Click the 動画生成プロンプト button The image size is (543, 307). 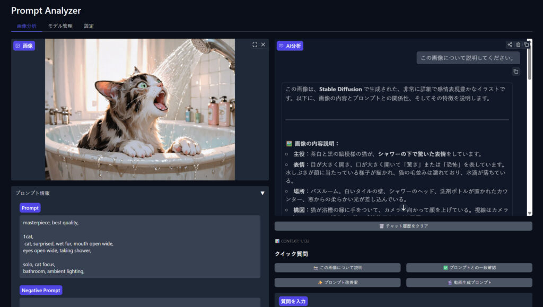click(x=469, y=283)
